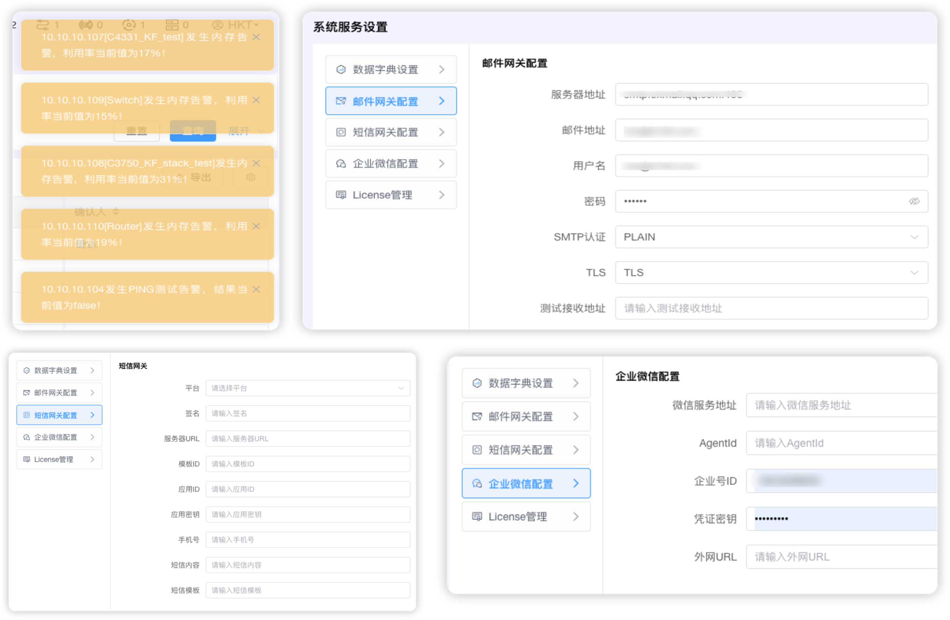Screen dimensions: 950x620
Task: Click the 短信内容 input field
Action: 308,565
